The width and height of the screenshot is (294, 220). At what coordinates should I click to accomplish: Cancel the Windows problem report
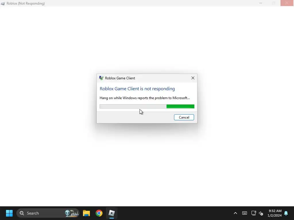[184, 117]
